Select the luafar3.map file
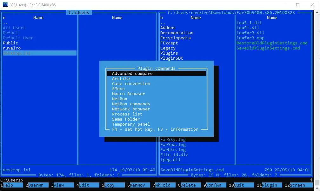320x191 pixels. [x=250, y=38]
